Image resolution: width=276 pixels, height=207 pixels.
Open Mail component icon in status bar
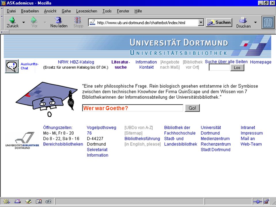(x=18, y=201)
